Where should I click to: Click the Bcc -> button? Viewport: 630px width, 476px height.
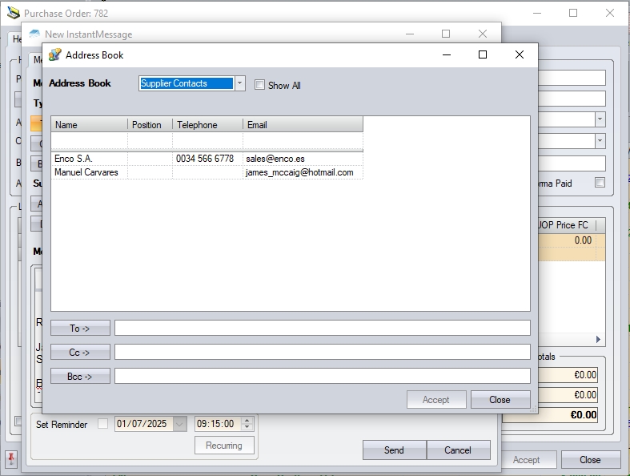click(80, 376)
